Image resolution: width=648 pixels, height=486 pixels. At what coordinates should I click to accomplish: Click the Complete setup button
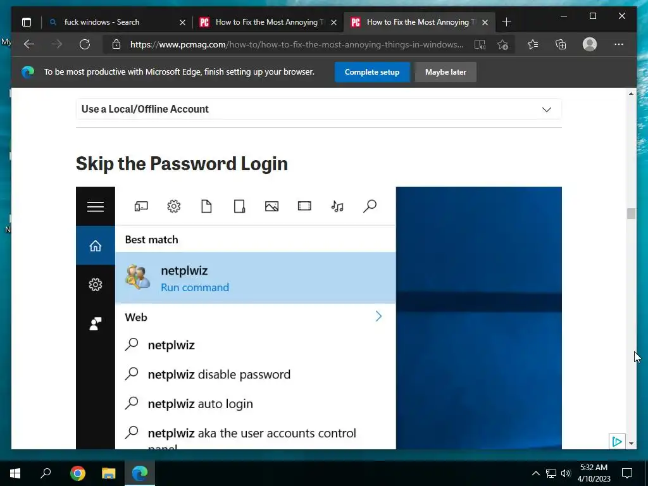[372, 72]
